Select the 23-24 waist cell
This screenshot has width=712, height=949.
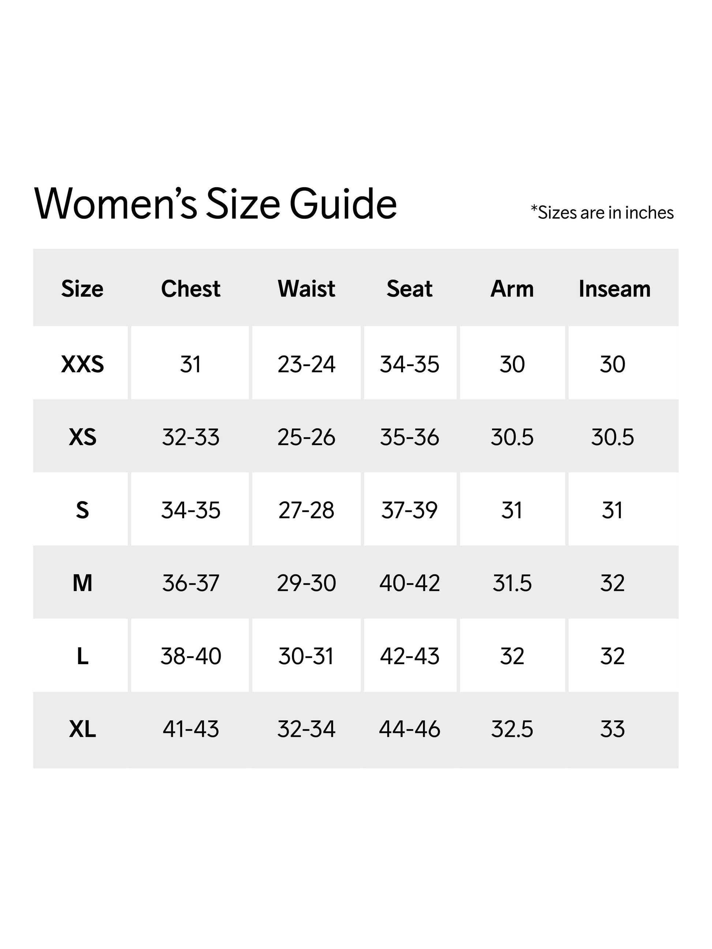[x=306, y=364]
